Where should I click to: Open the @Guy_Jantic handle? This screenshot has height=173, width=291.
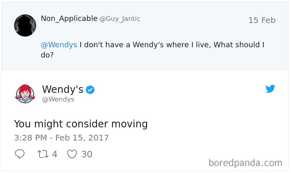(119, 19)
